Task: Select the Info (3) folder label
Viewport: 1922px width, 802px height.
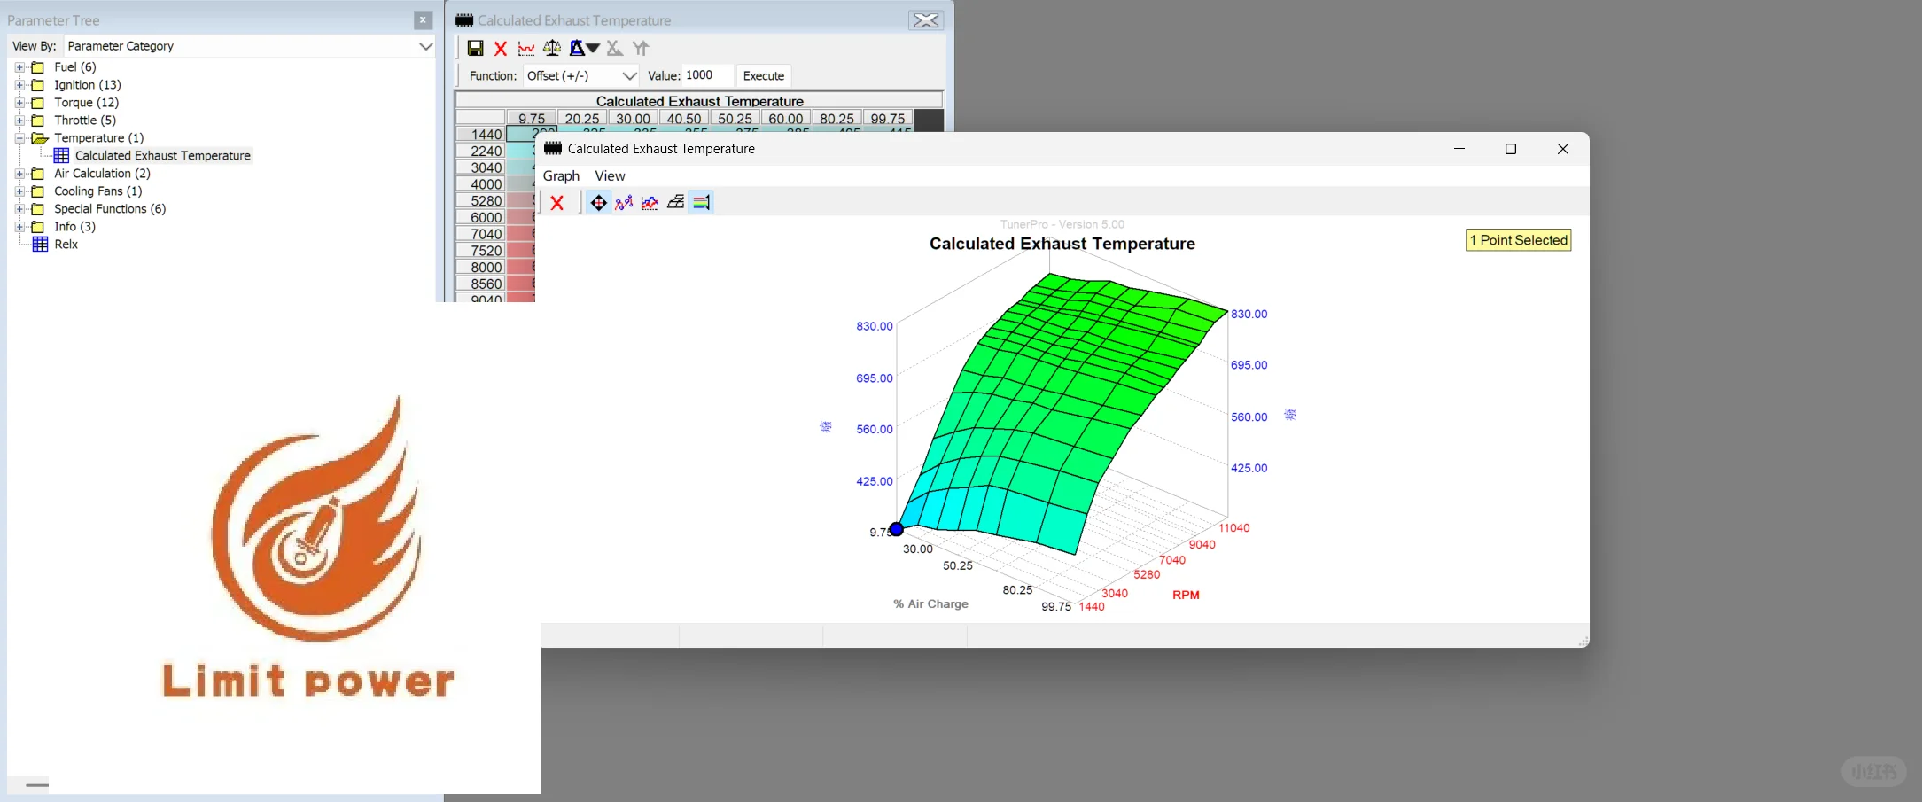Action: coord(74,227)
